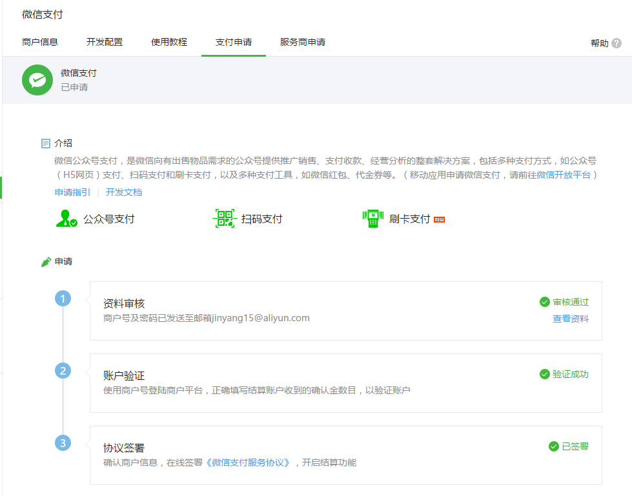Click the red NEW badge
632x496 pixels.
coord(440,219)
